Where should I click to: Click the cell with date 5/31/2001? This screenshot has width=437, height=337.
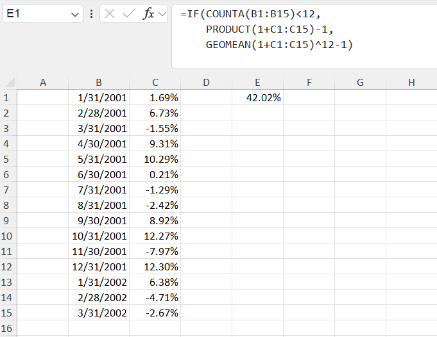[x=99, y=159]
